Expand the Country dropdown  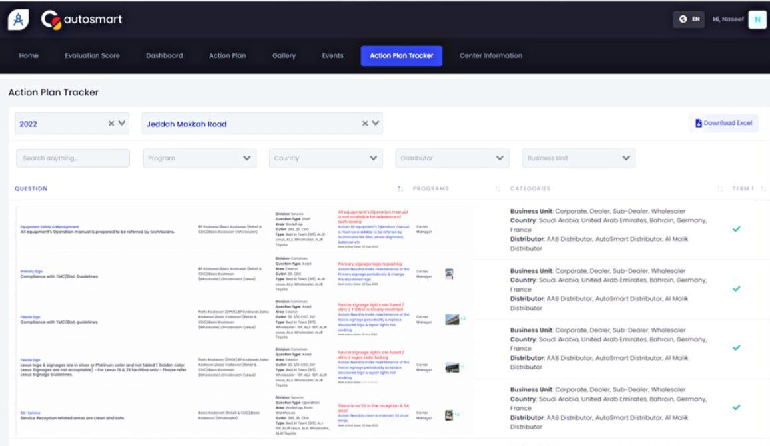(326, 158)
